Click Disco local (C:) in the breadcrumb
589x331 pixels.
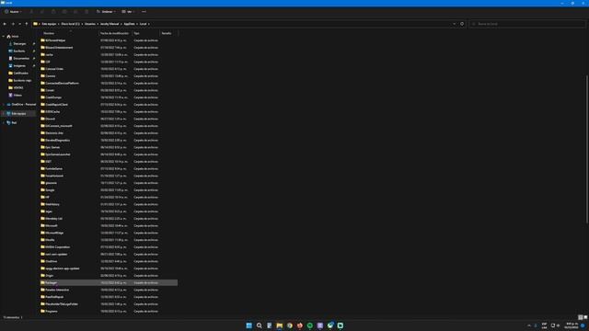point(71,24)
